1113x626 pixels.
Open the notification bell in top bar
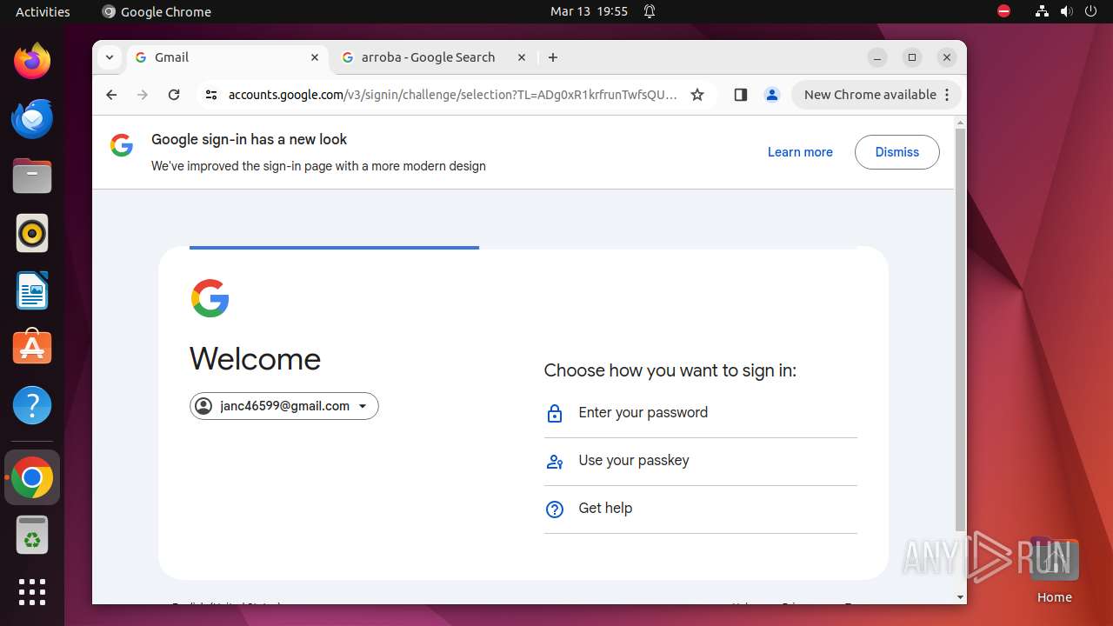click(x=650, y=11)
